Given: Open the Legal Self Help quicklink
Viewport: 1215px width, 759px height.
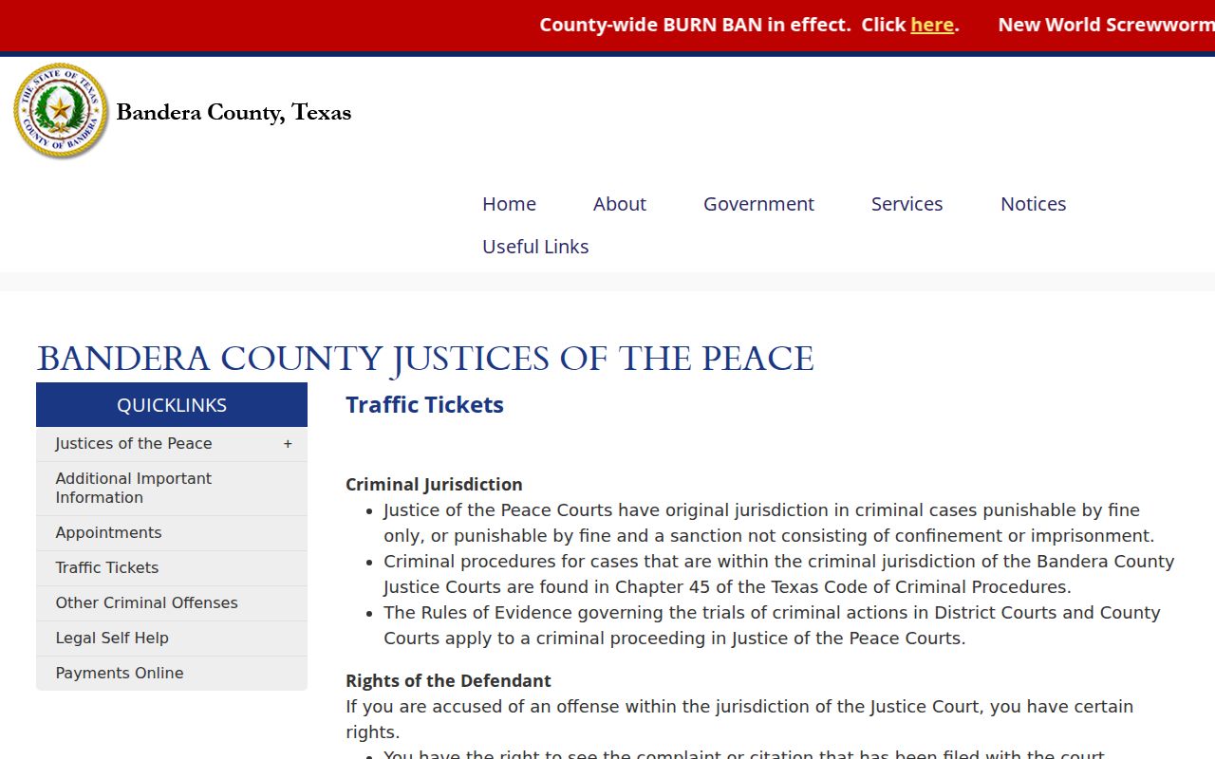Looking at the screenshot, I should tap(172, 639).
